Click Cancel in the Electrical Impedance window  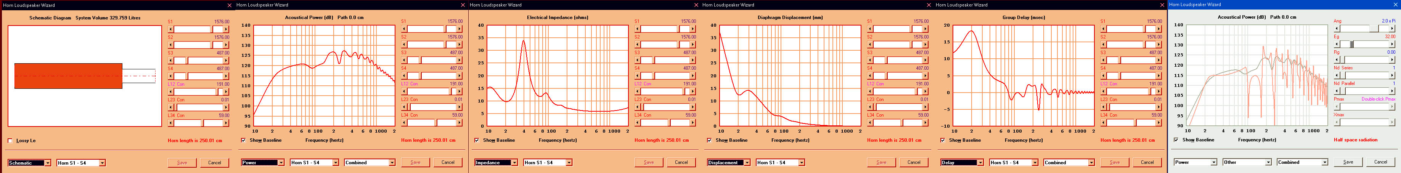tap(681, 163)
